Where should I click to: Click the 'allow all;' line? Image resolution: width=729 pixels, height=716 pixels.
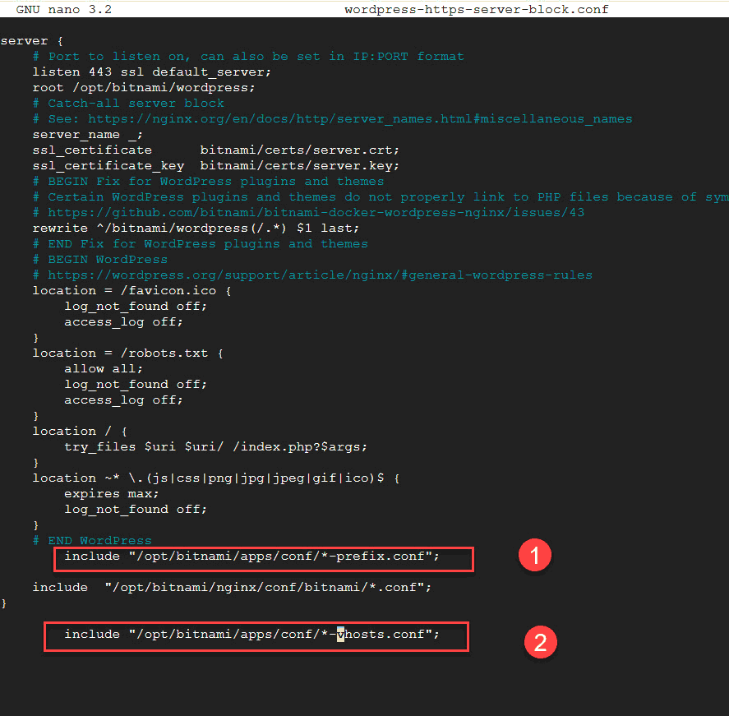pos(104,369)
